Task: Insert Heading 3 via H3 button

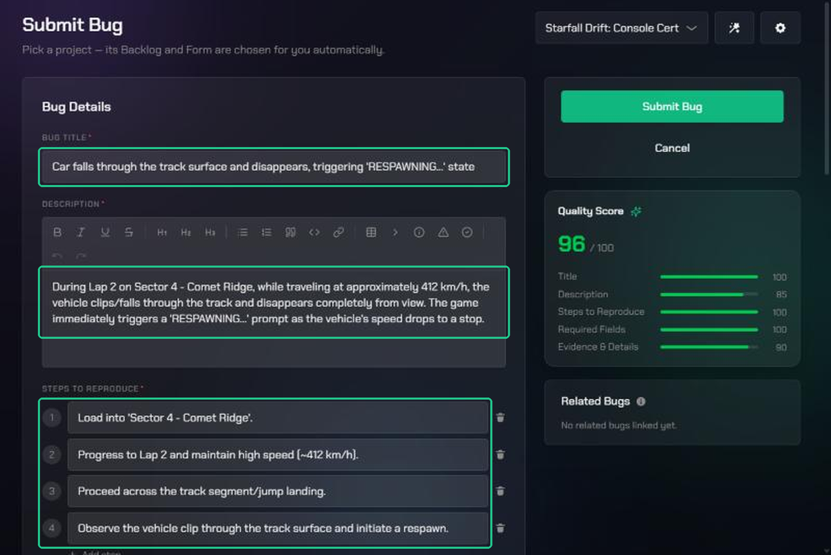Action: 210,233
